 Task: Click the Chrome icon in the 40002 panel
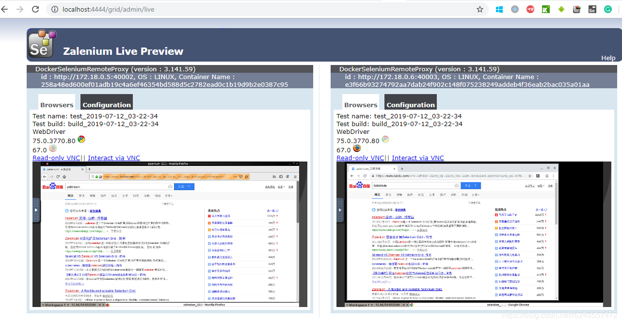click(x=81, y=140)
